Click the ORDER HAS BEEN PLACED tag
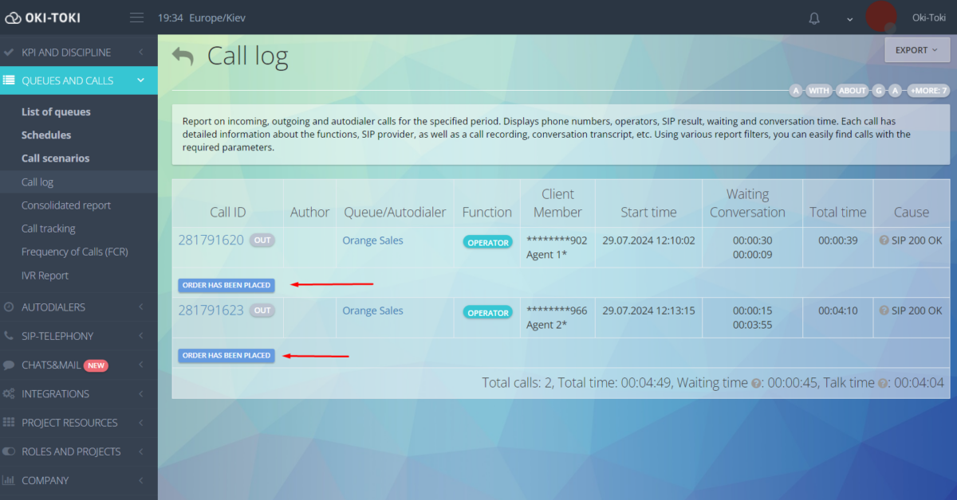Viewport: 957px width, 500px height. 226,284
